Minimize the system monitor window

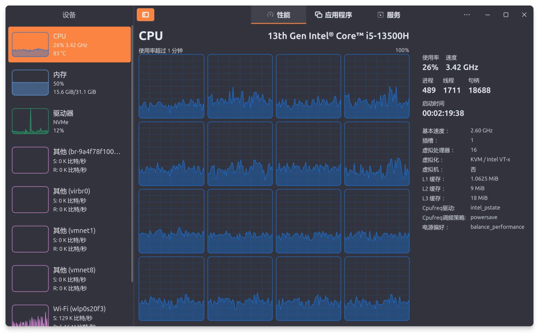487,15
